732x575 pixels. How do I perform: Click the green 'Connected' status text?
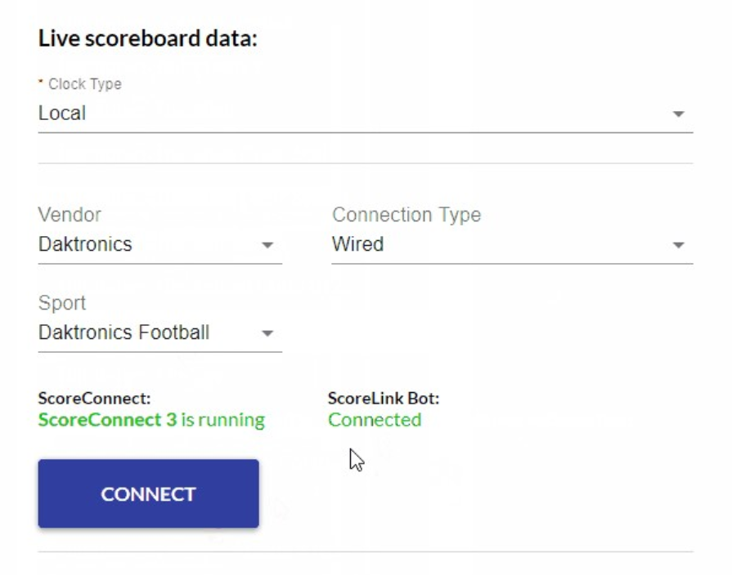point(375,420)
